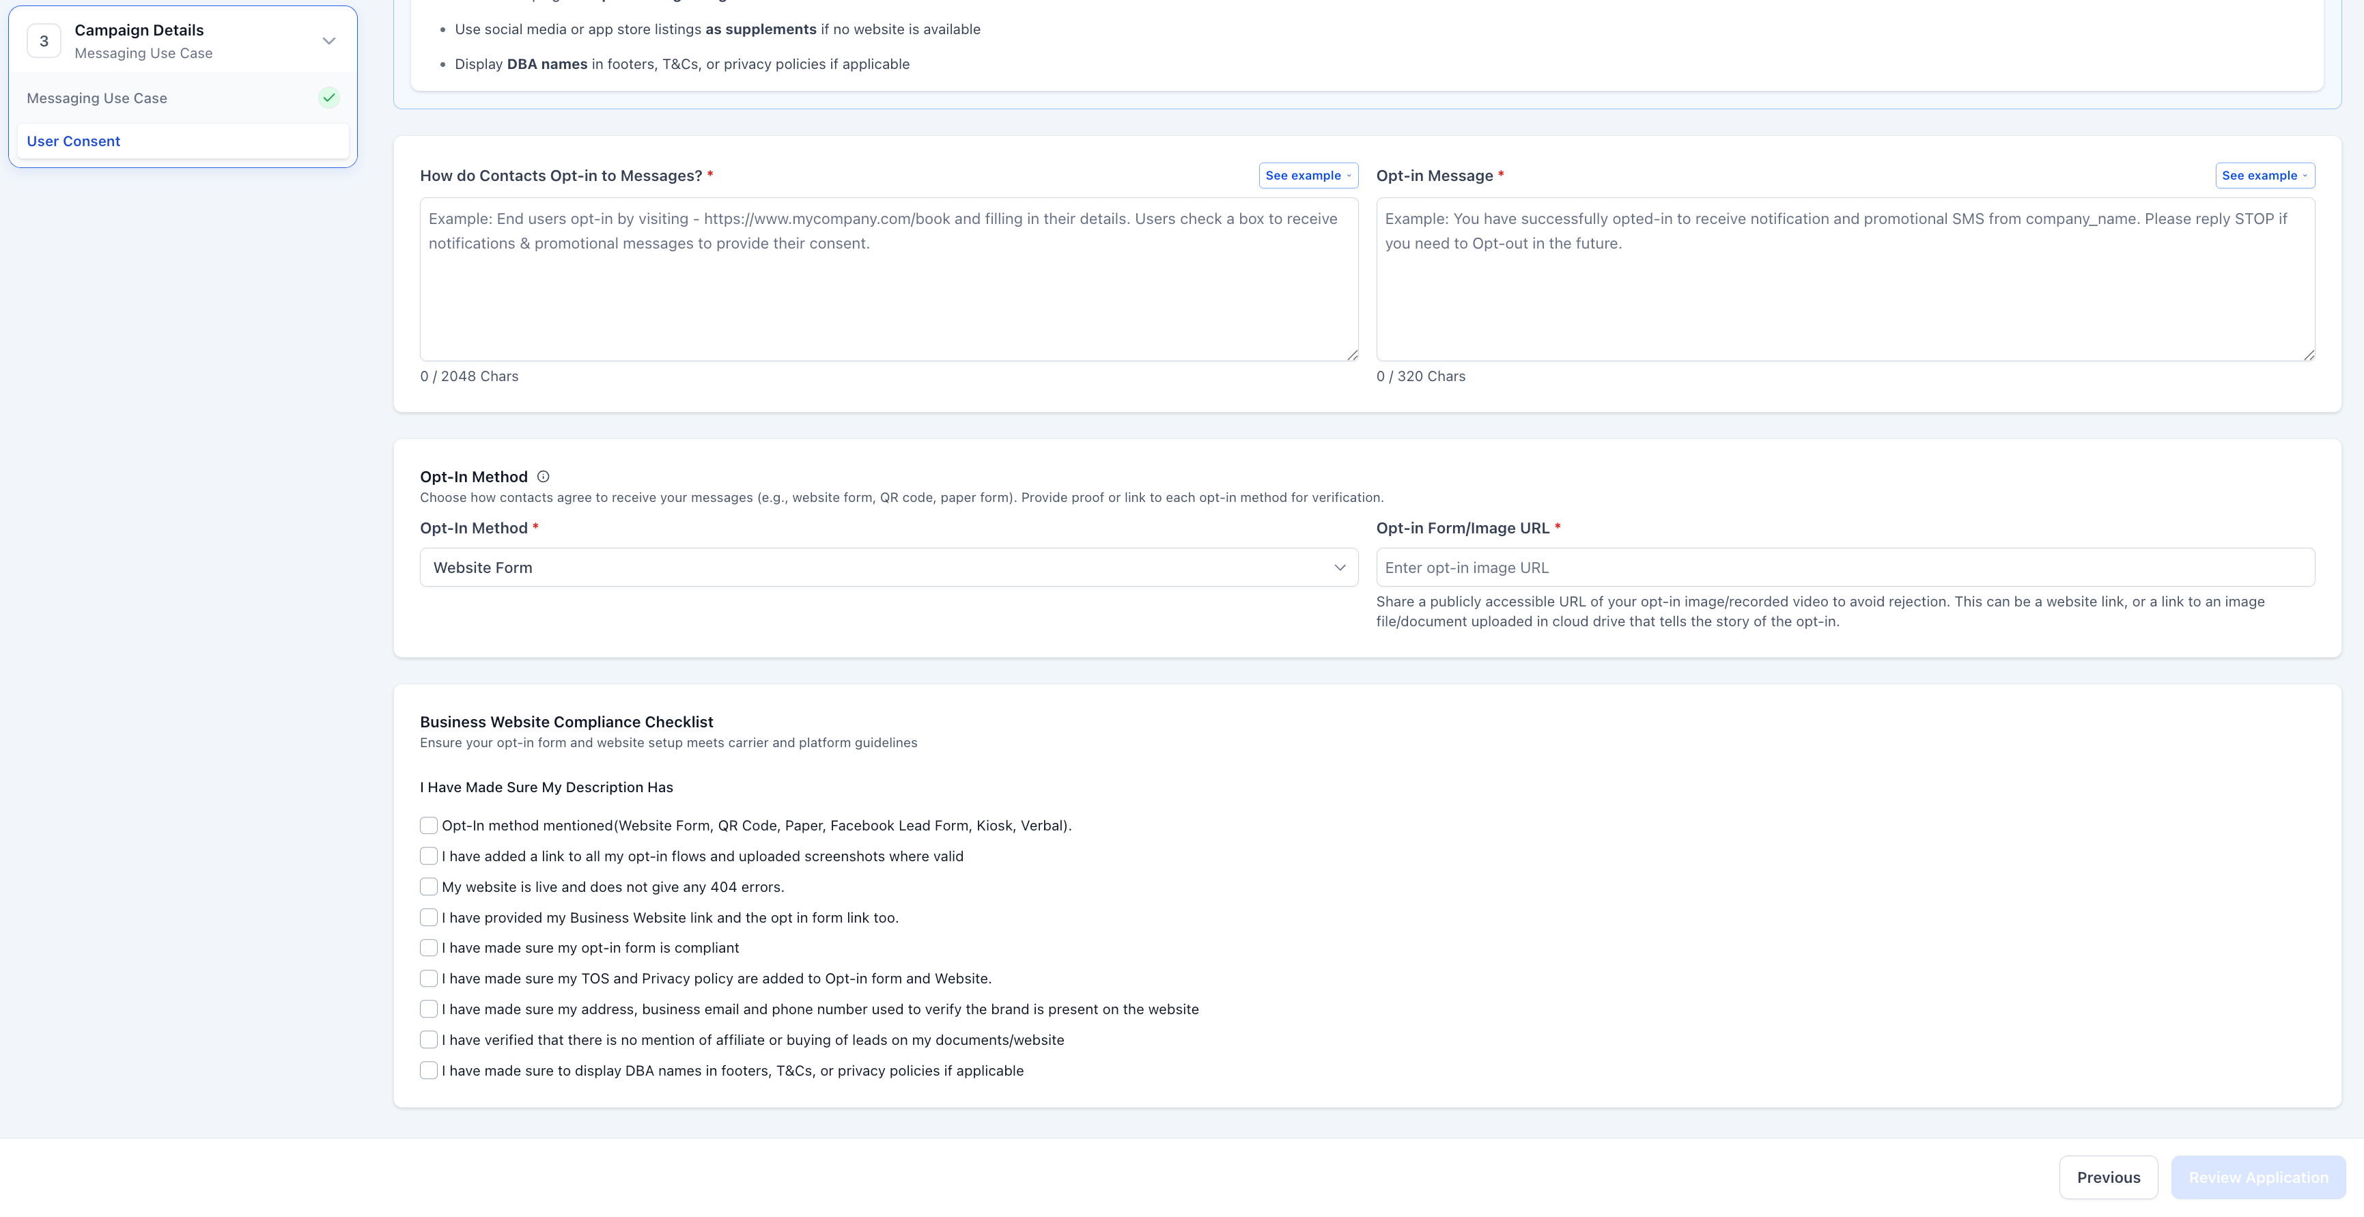Check the Opt-In method mentioned checkbox
Screen dimensions: 2364x1217
(x=429, y=825)
